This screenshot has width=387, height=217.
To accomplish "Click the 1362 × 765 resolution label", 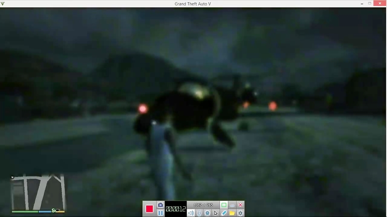I will (203, 205).
